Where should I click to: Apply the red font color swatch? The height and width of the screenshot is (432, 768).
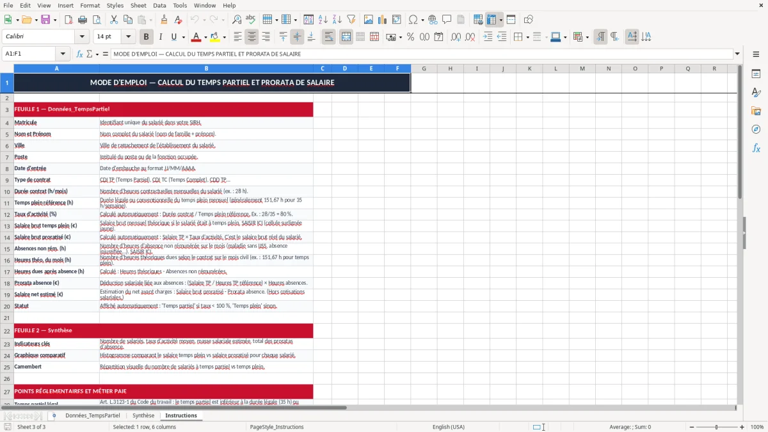click(196, 36)
